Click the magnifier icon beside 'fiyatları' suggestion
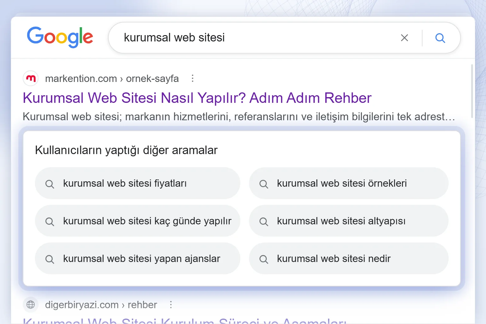 coord(50,184)
